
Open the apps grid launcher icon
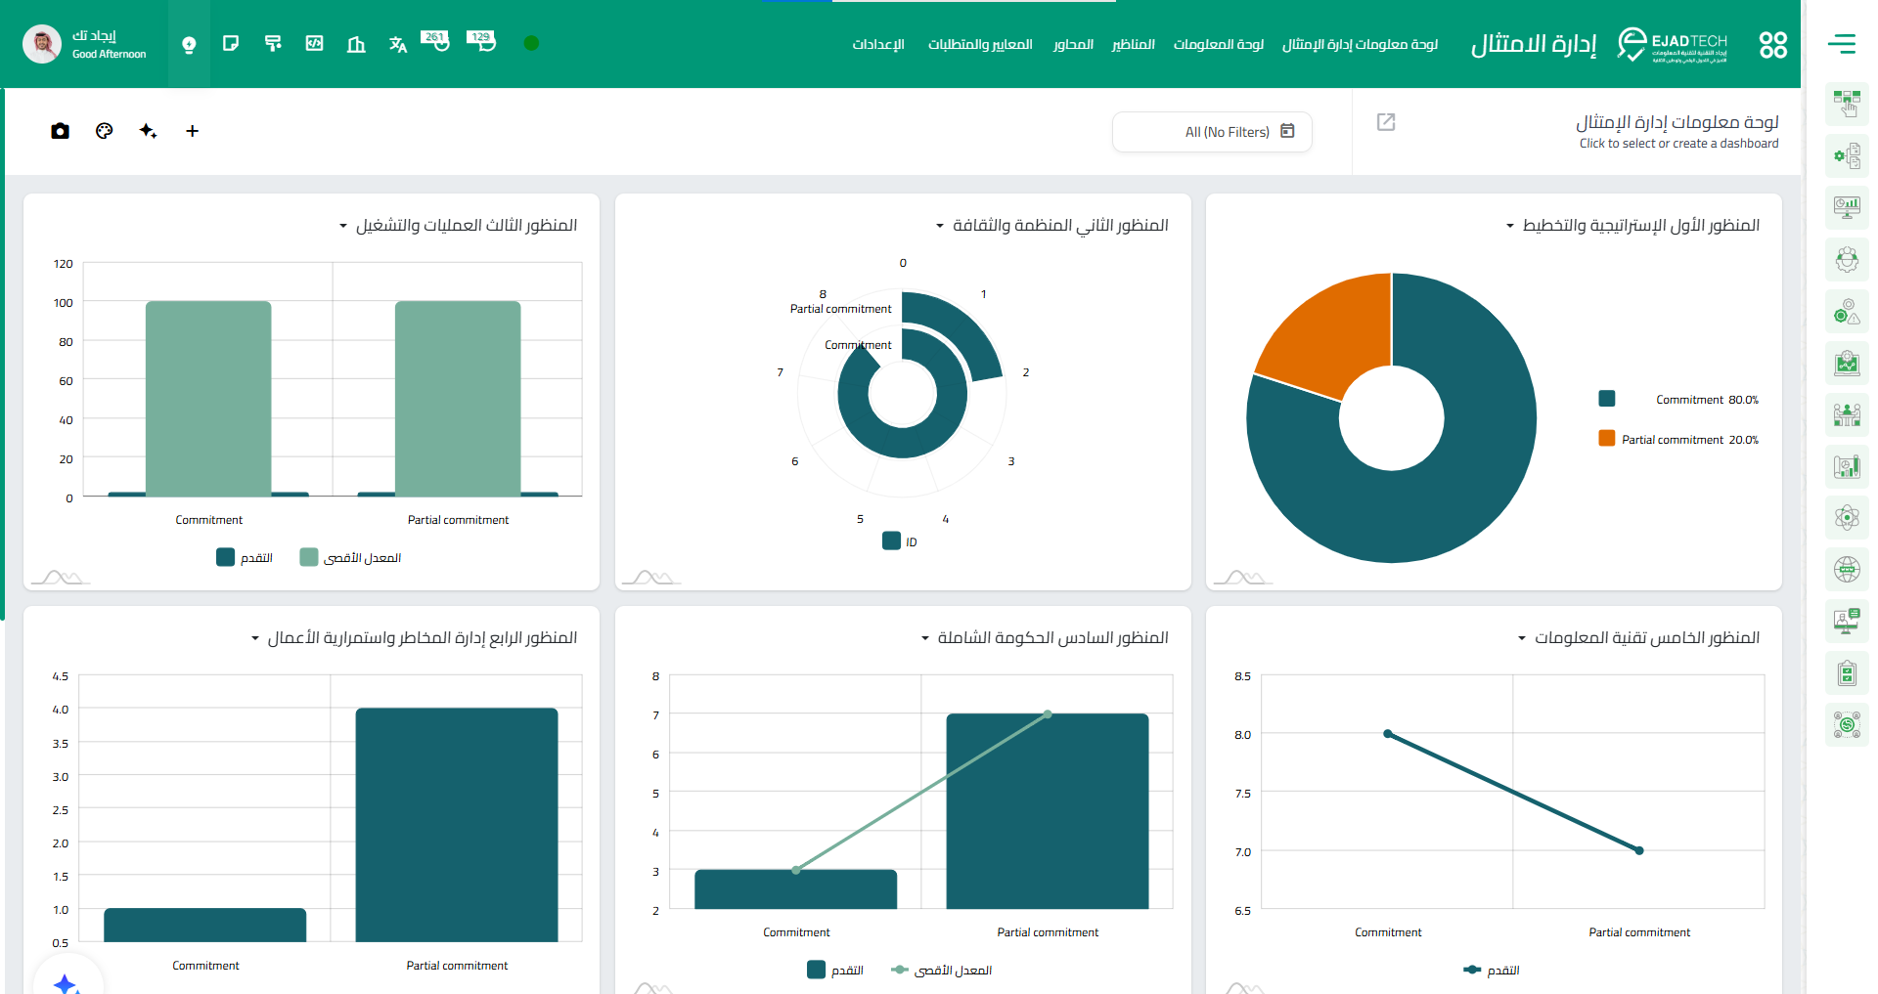coord(1773,44)
